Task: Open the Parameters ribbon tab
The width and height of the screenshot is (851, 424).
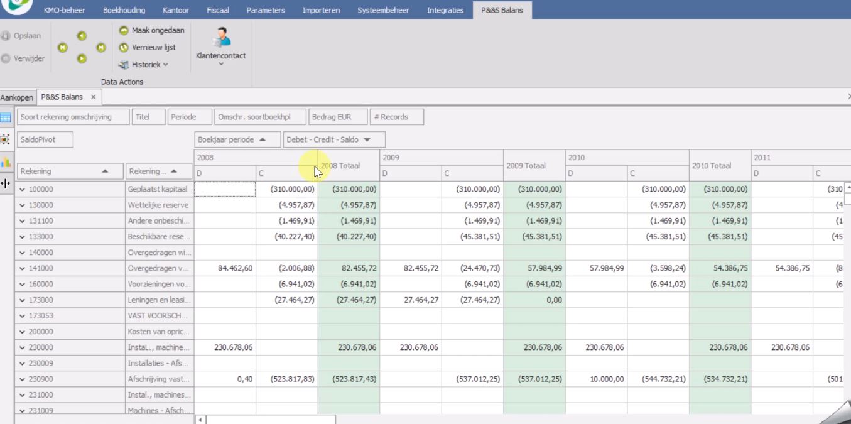Action: point(266,10)
